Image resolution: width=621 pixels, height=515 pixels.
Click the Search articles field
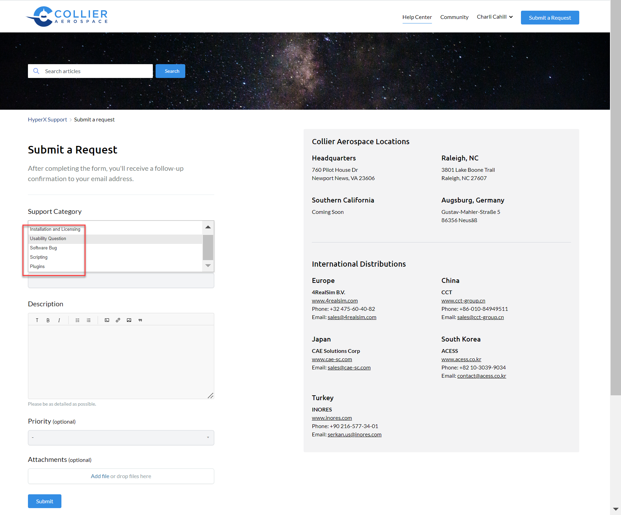point(90,71)
